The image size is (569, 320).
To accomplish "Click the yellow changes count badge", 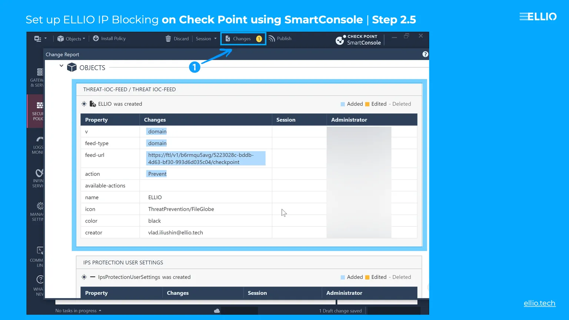I will 259,39.
